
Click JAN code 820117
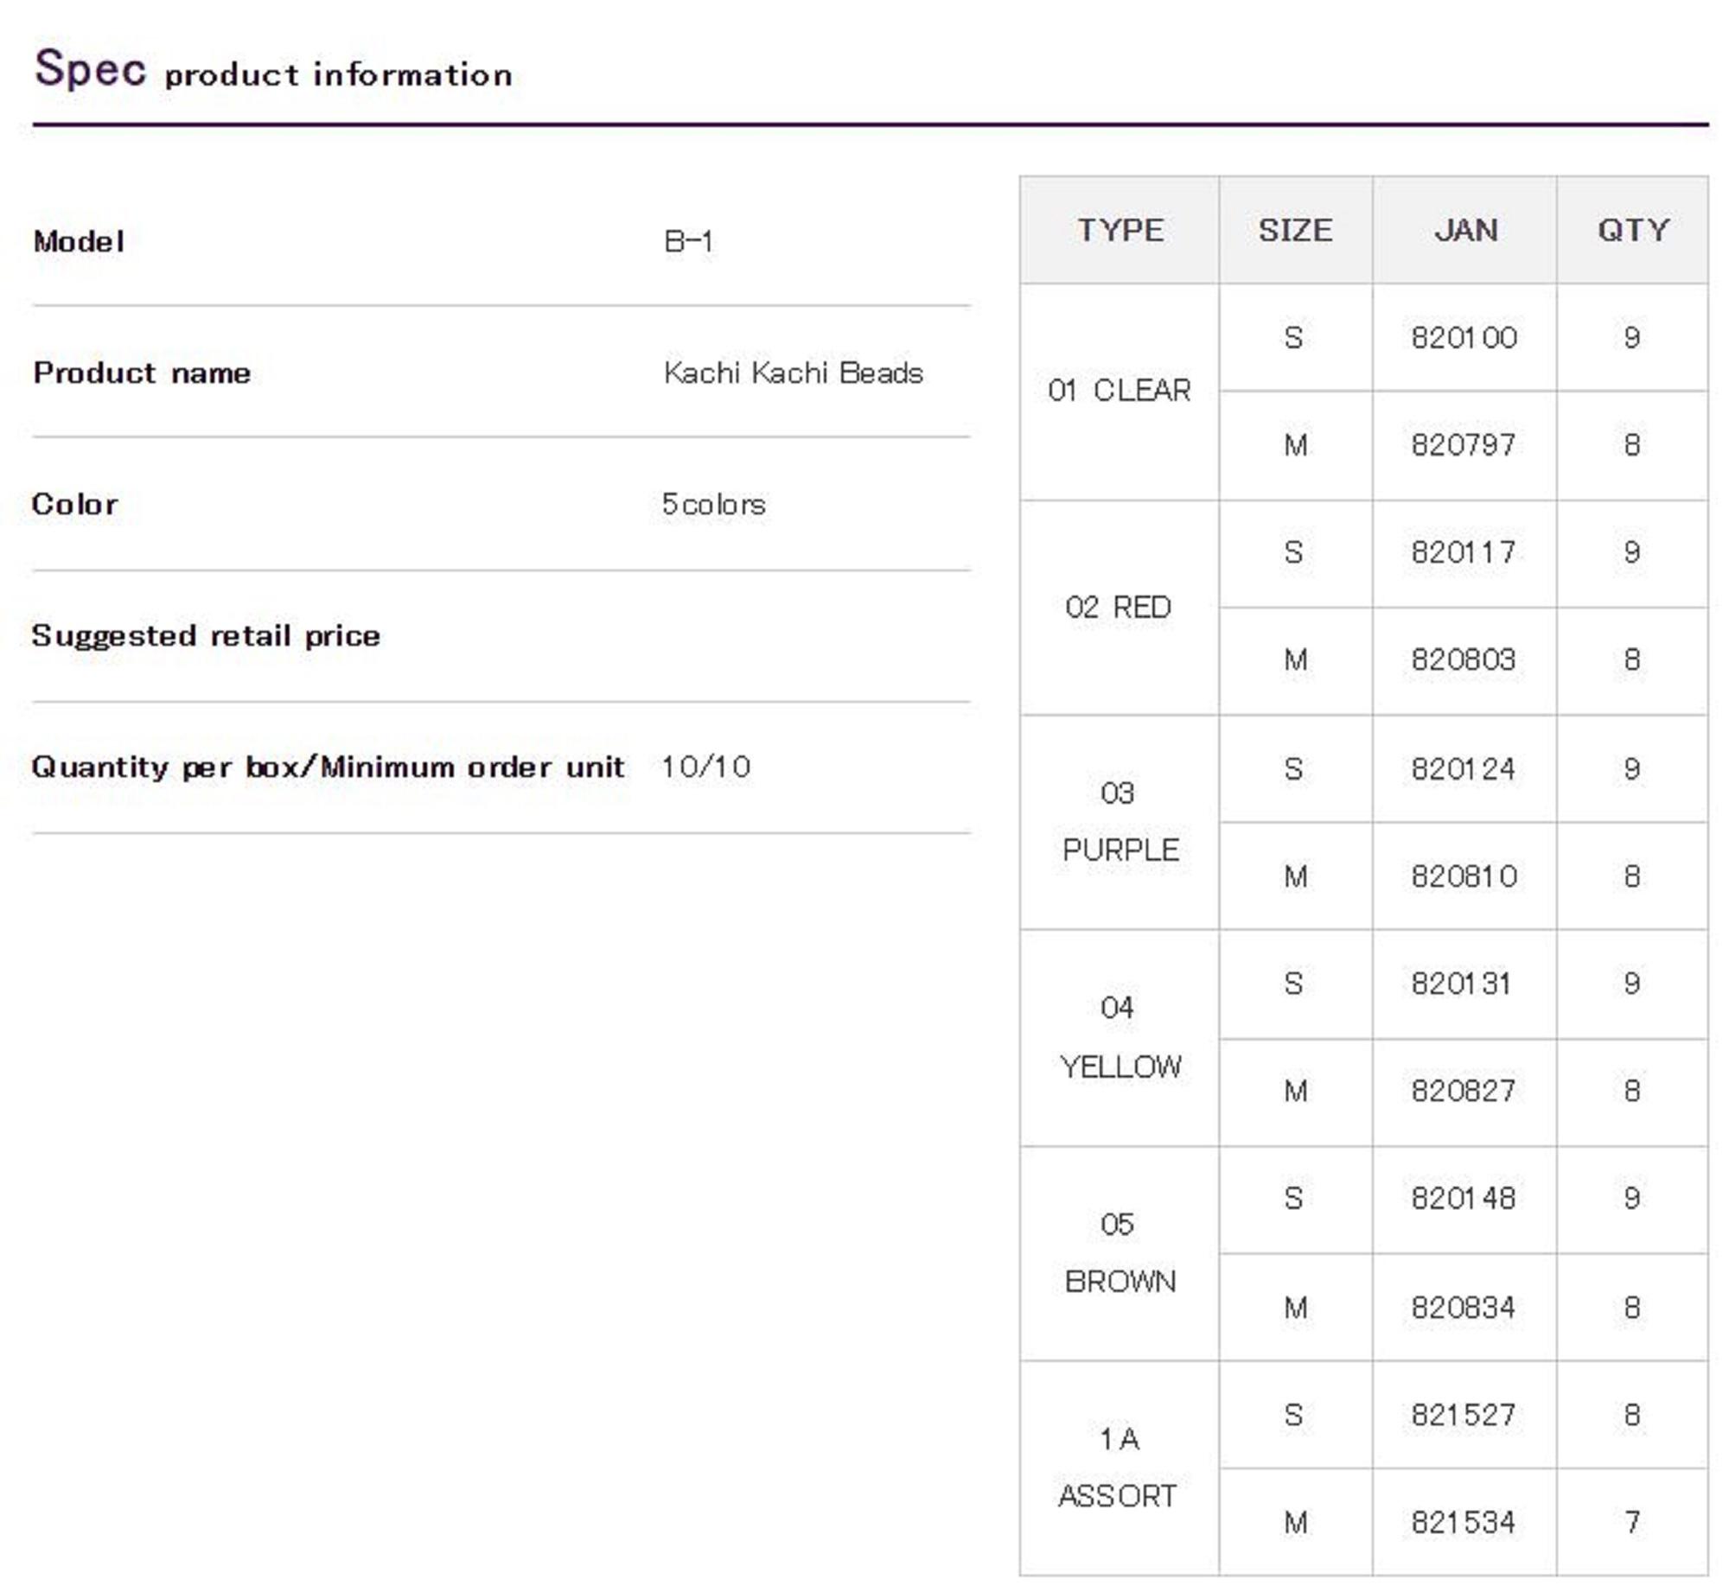pos(1464,552)
